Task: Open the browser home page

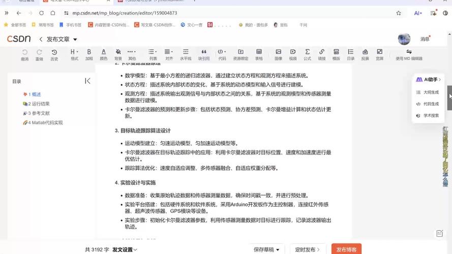Action: tap(53, 13)
